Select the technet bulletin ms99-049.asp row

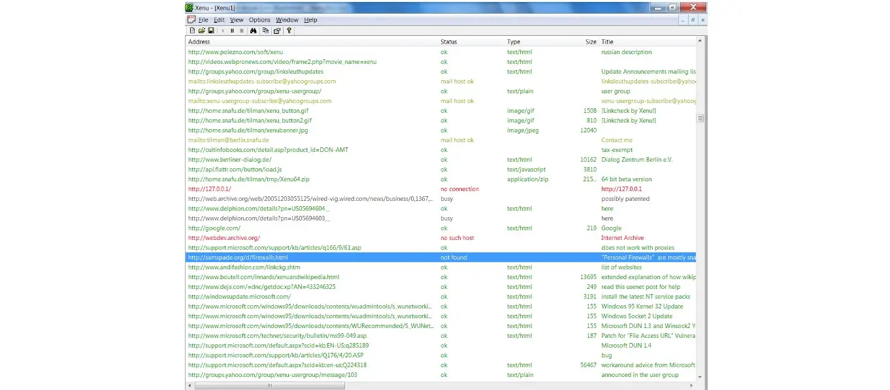pyautogui.click(x=440, y=336)
